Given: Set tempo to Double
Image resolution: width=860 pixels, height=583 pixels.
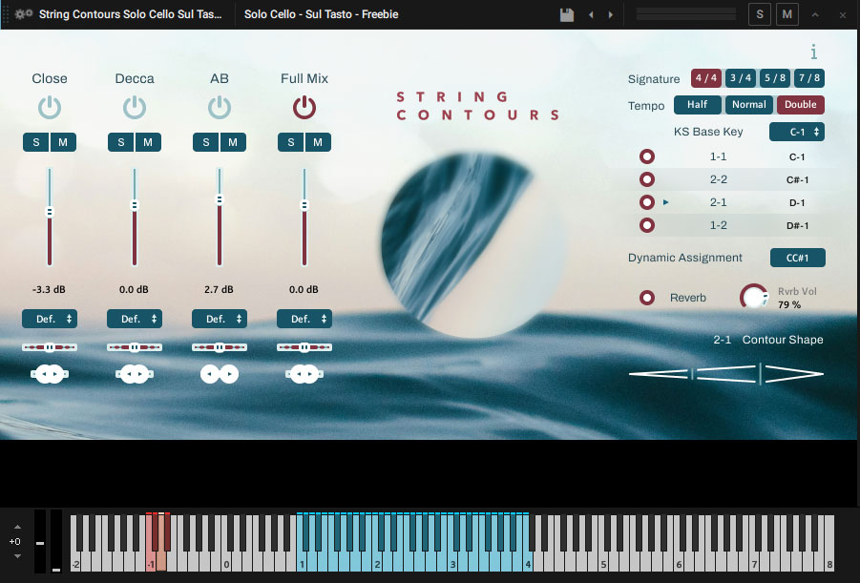Looking at the screenshot, I should [801, 105].
